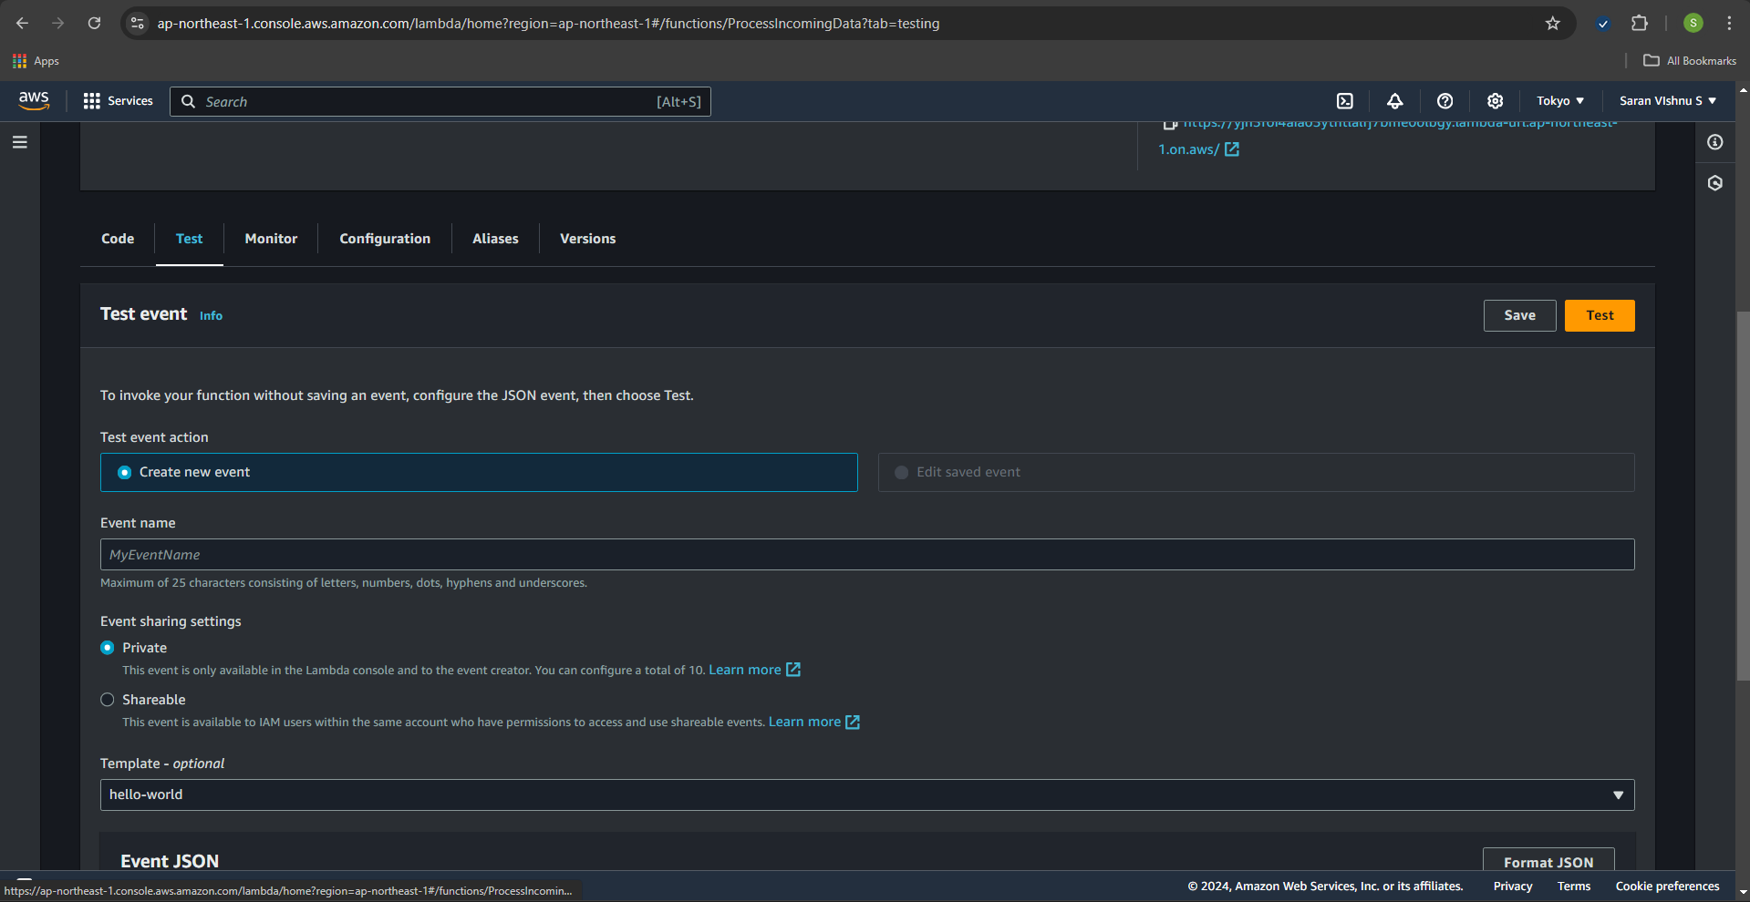Image resolution: width=1750 pixels, height=902 pixels.
Task: Open the hello-world template dropdown
Action: [x=866, y=794]
